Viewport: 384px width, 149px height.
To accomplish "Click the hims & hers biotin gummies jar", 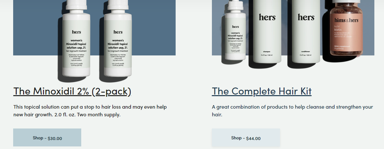I will (x=346, y=28).
